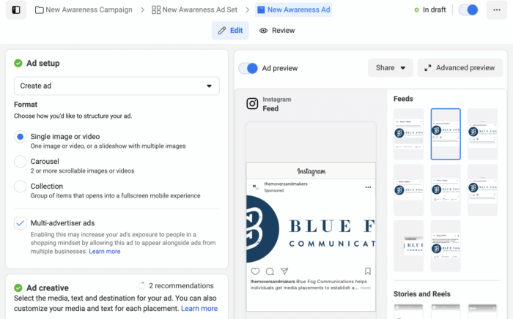Screen dimensions: 513x319
Task: Go to New Awareness Ad Set breadcrumb
Action: tap(195, 10)
